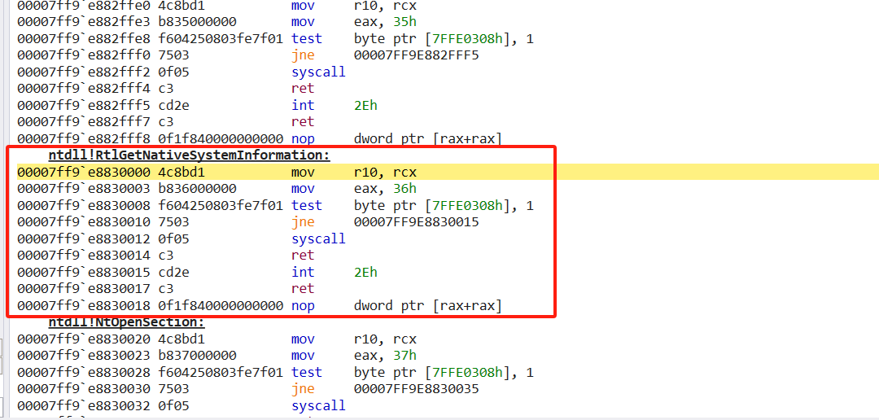879x420 pixels.
Task: Click the syscall instruction at e8830032
Action: point(318,406)
